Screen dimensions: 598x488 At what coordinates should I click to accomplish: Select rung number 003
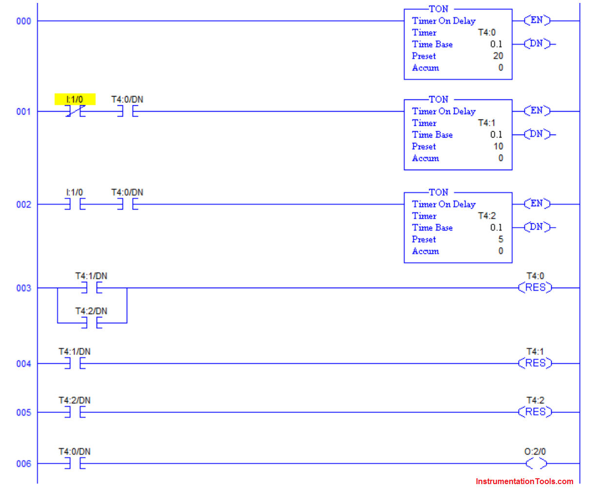click(24, 288)
